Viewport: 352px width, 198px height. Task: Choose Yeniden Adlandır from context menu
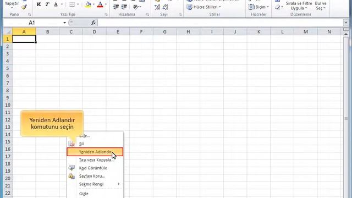point(95,152)
